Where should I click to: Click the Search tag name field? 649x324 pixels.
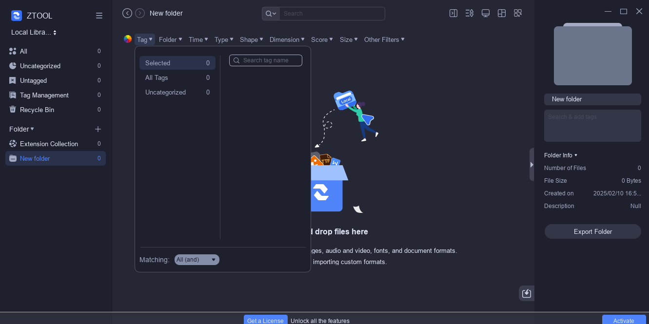click(x=266, y=60)
